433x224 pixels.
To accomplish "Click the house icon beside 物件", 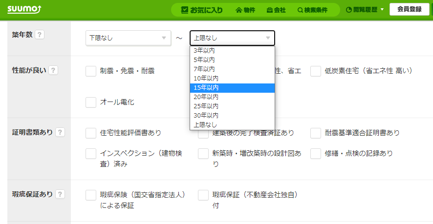I will (239, 10).
